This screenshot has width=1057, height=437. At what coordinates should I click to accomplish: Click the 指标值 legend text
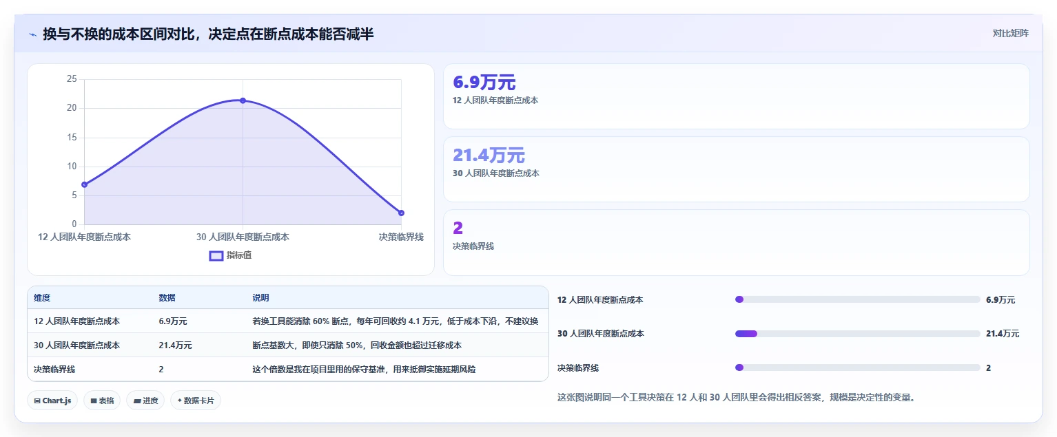(x=239, y=255)
